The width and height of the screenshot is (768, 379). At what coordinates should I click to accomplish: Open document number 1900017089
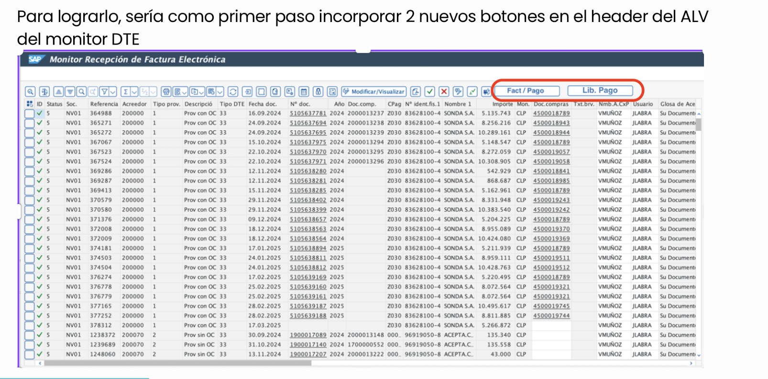point(308,335)
